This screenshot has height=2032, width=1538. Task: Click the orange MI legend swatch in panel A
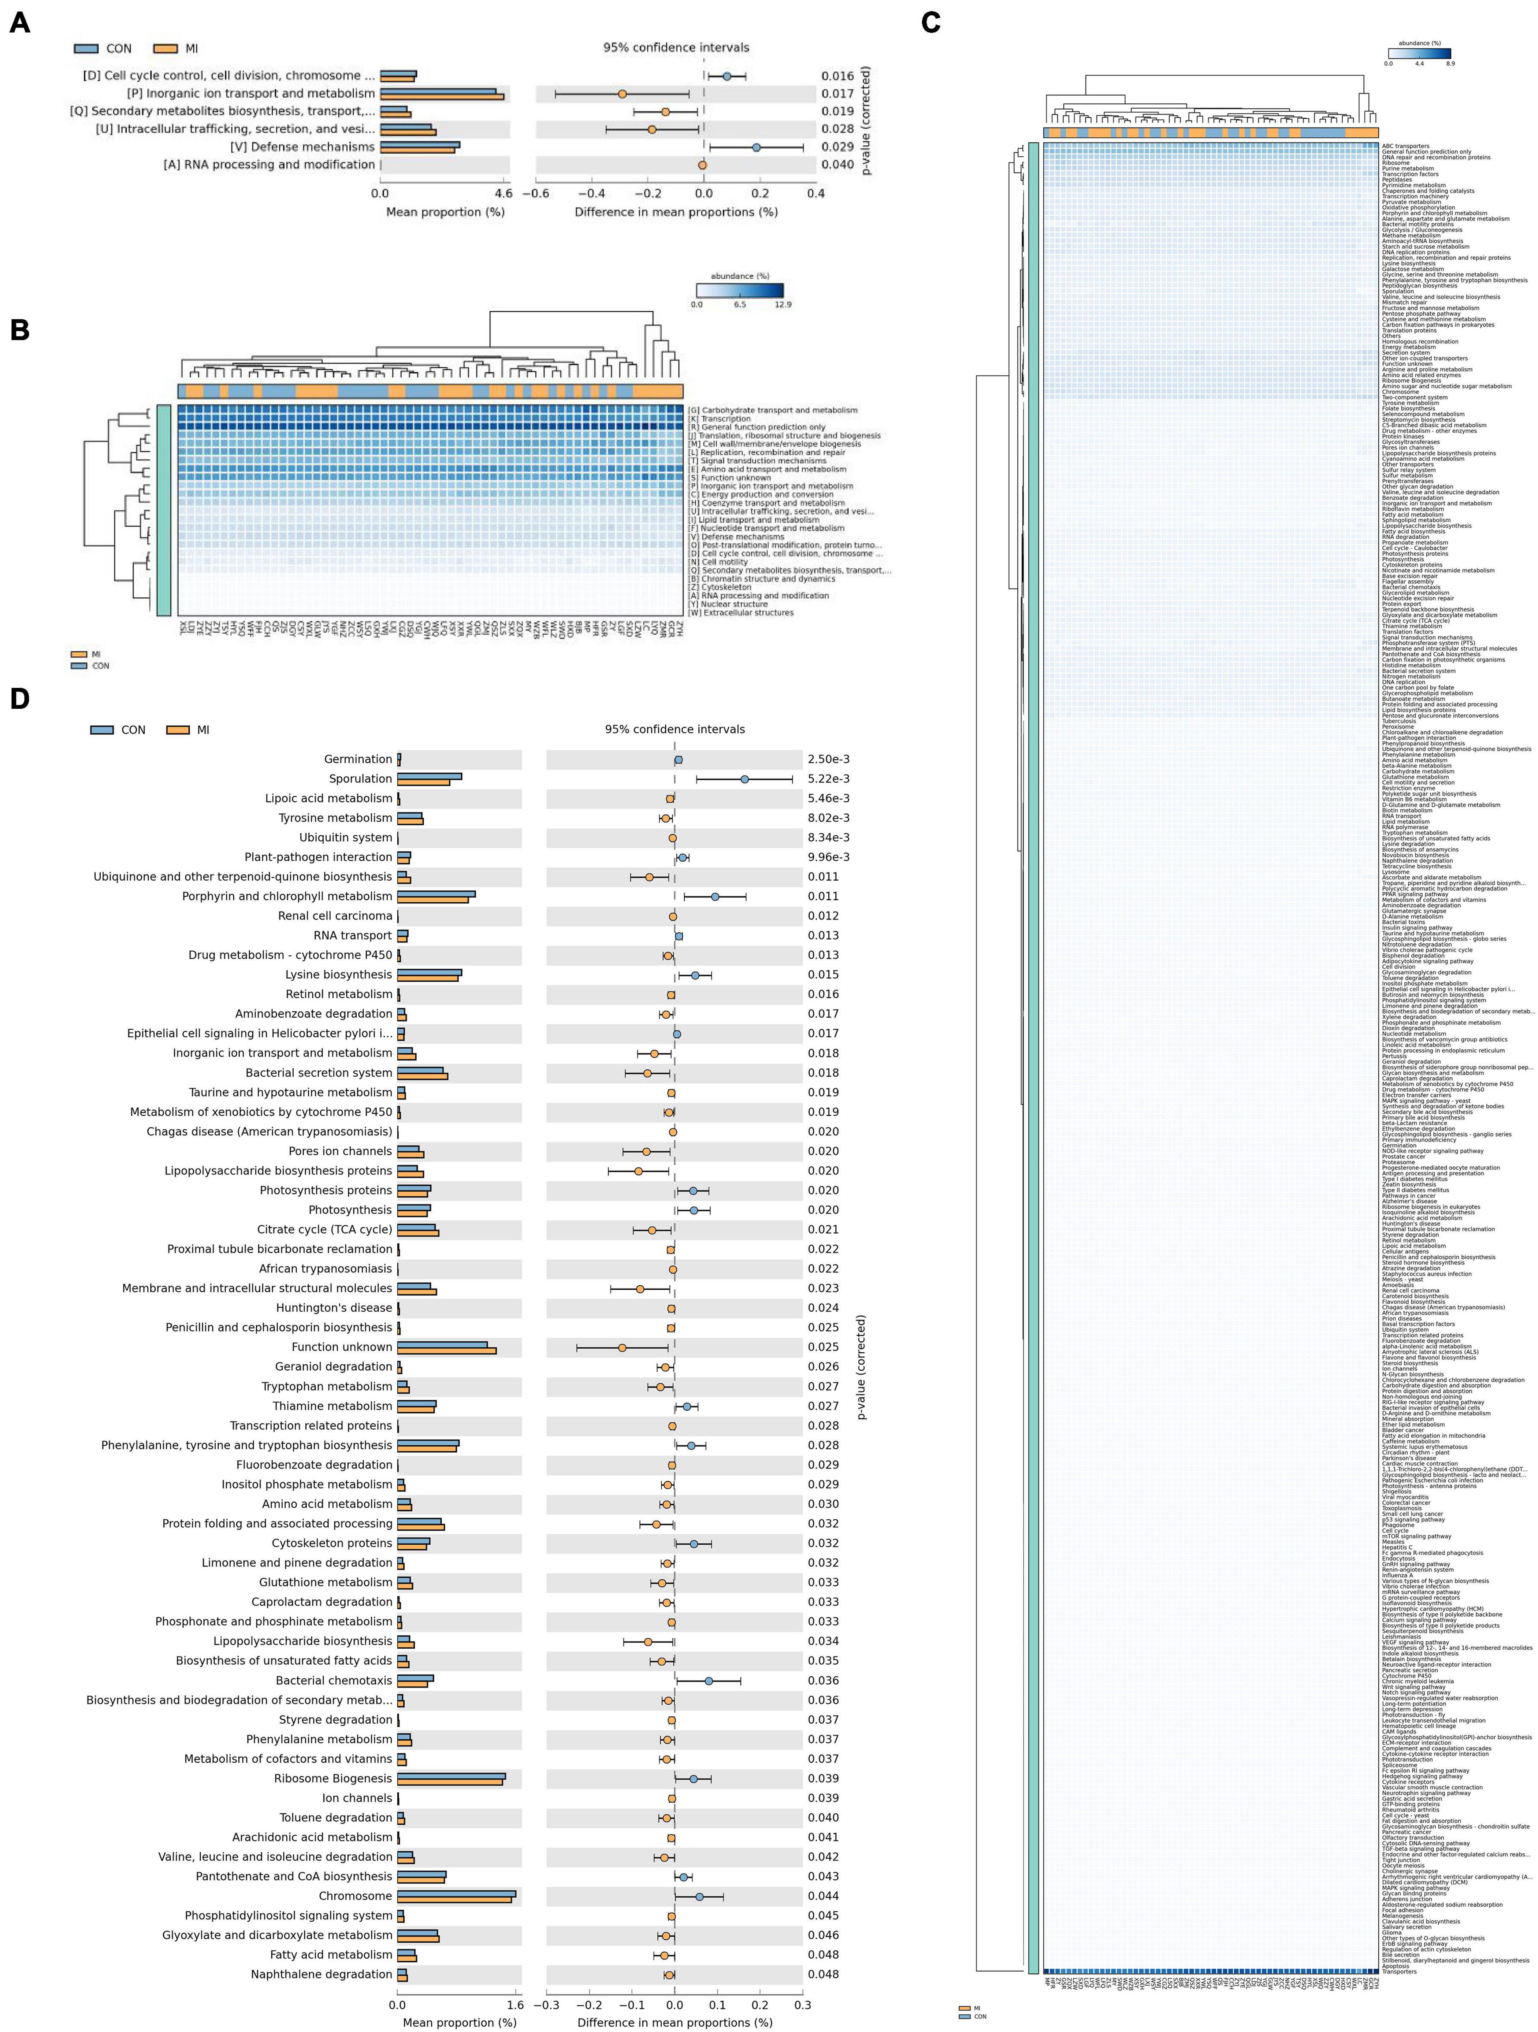click(x=166, y=49)
